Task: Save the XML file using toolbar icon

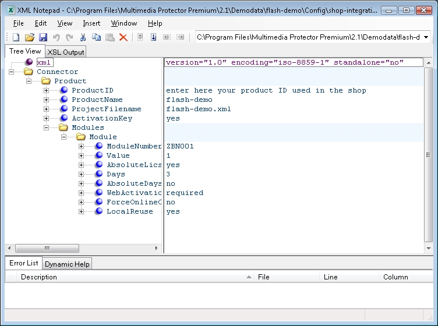Action: pyautogui.click(x=43, y=37)
